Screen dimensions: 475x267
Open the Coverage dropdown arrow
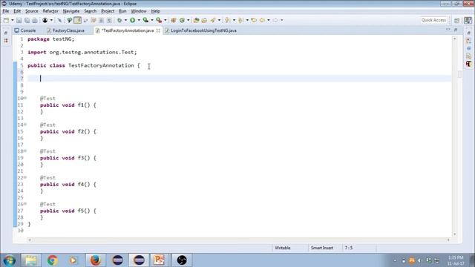click(x=152, y=20)
